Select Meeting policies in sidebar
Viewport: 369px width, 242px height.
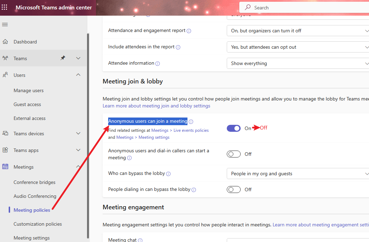pos(32,210)
